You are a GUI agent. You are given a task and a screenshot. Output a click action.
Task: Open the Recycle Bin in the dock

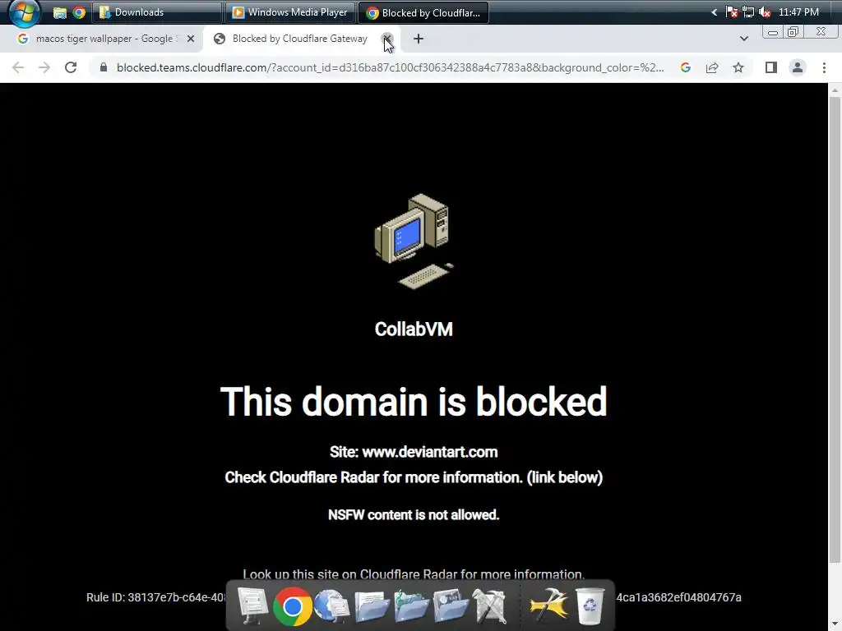[590, 606]
